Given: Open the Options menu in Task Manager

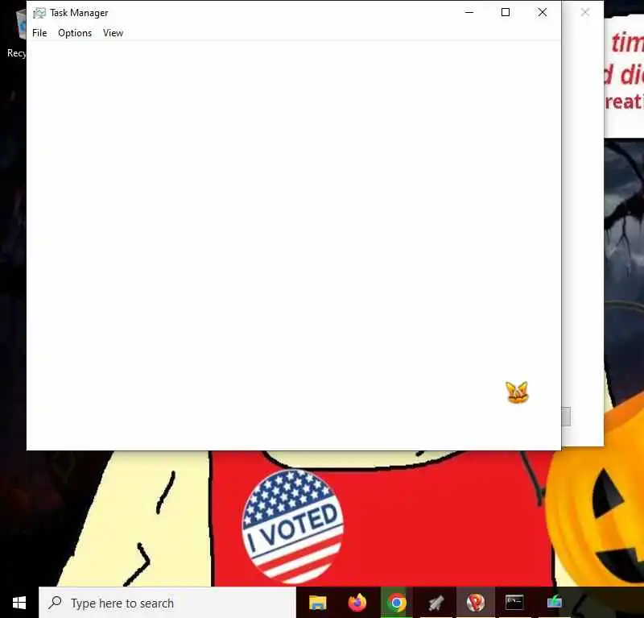Looking at the screenshot, I should coord(75,33).
